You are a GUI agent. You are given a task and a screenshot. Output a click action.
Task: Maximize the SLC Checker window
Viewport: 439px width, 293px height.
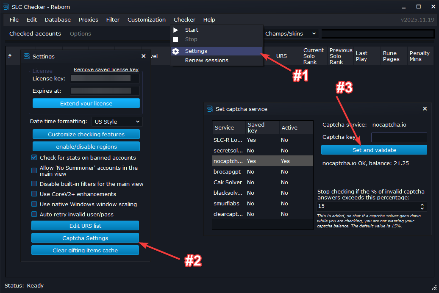[x=418, y=7]
